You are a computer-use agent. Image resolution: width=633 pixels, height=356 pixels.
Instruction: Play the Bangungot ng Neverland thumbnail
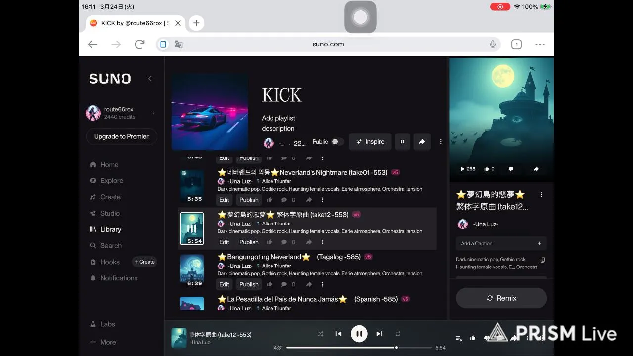click(192, 270)
